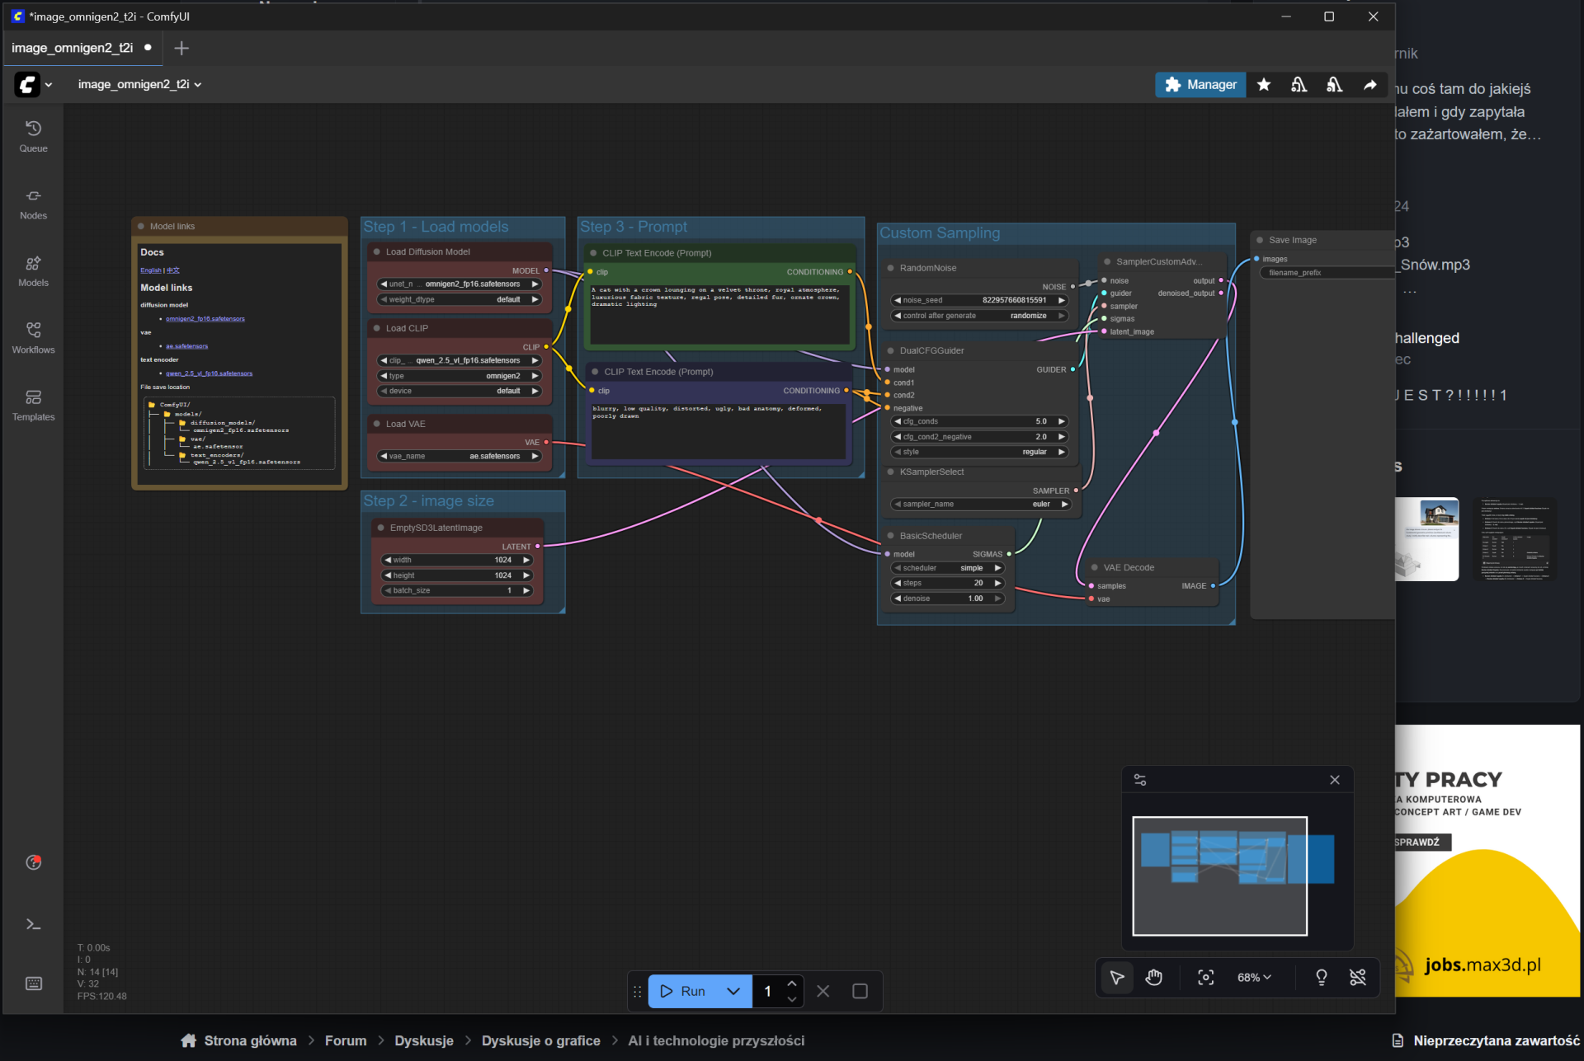Toggle the bottom console panel icon
Screen dimensions: 1584x1061
(33, 924)
